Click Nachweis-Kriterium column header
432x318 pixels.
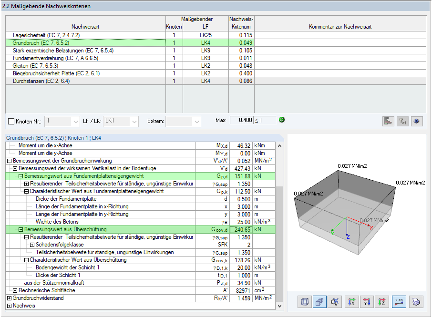click(241, 23)
